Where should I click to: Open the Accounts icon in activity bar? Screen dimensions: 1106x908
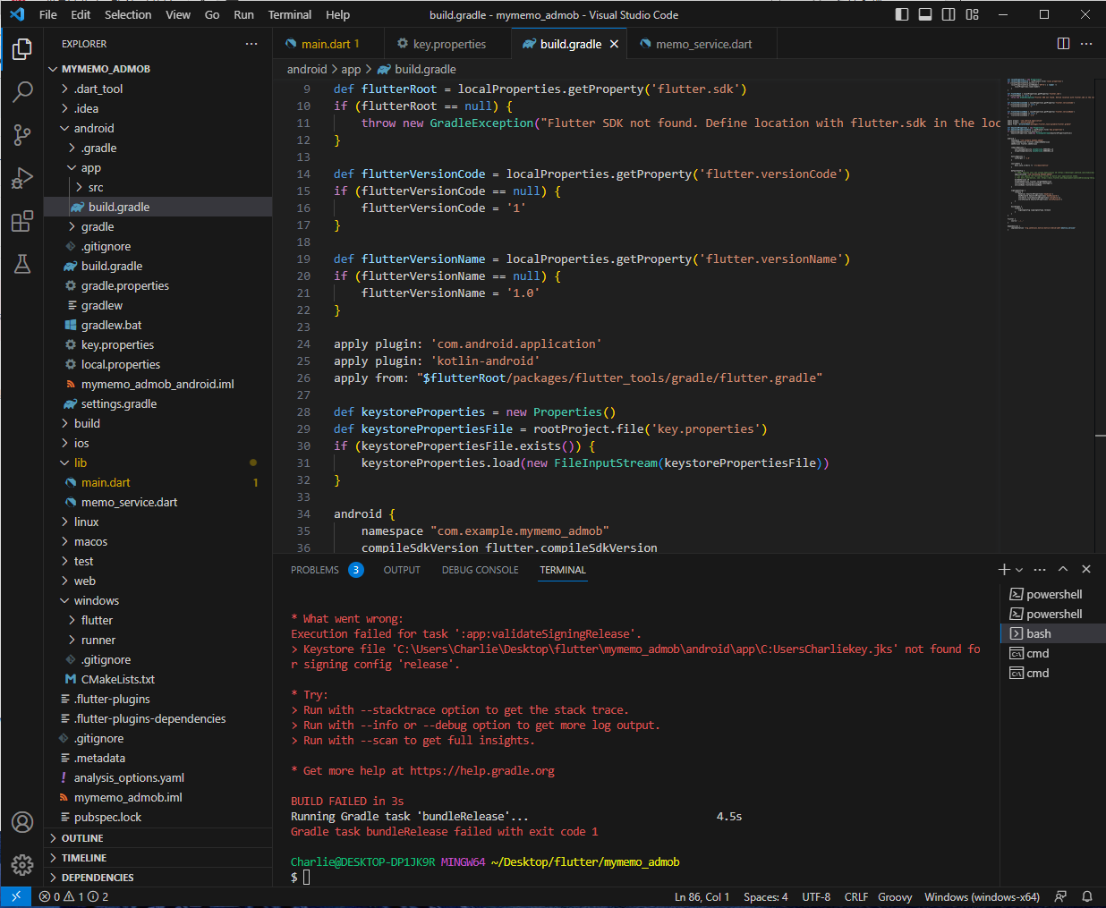(x=22, y=822)
